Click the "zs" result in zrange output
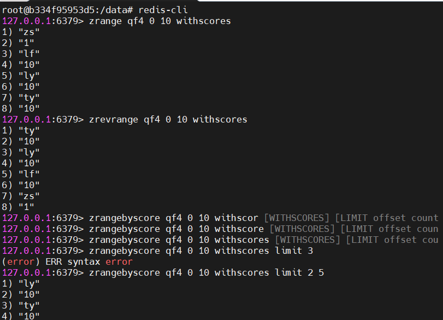443x320 pixels. coord(29,32)
